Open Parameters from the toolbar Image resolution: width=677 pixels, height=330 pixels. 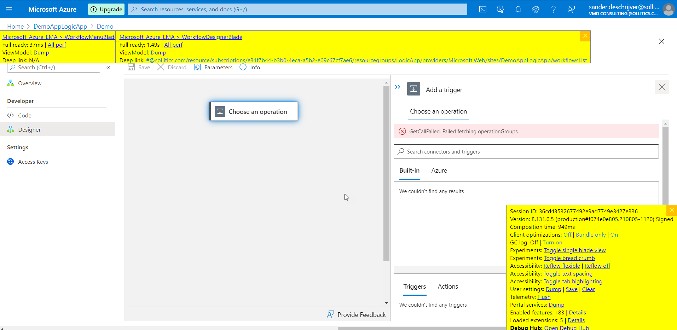(x=213, y=67)
